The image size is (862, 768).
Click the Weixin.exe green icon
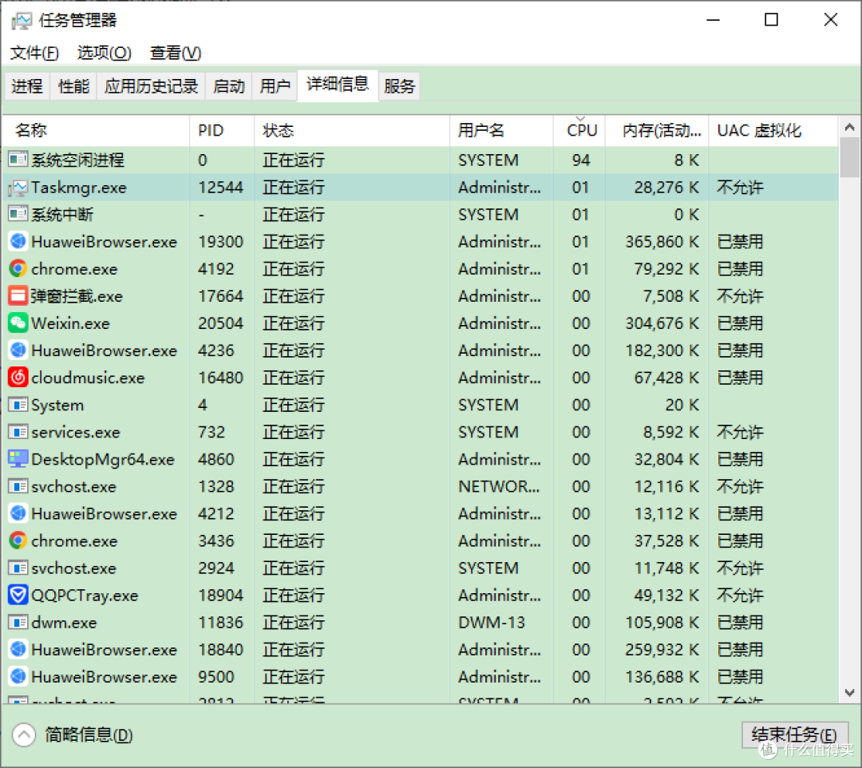point(18,323)
